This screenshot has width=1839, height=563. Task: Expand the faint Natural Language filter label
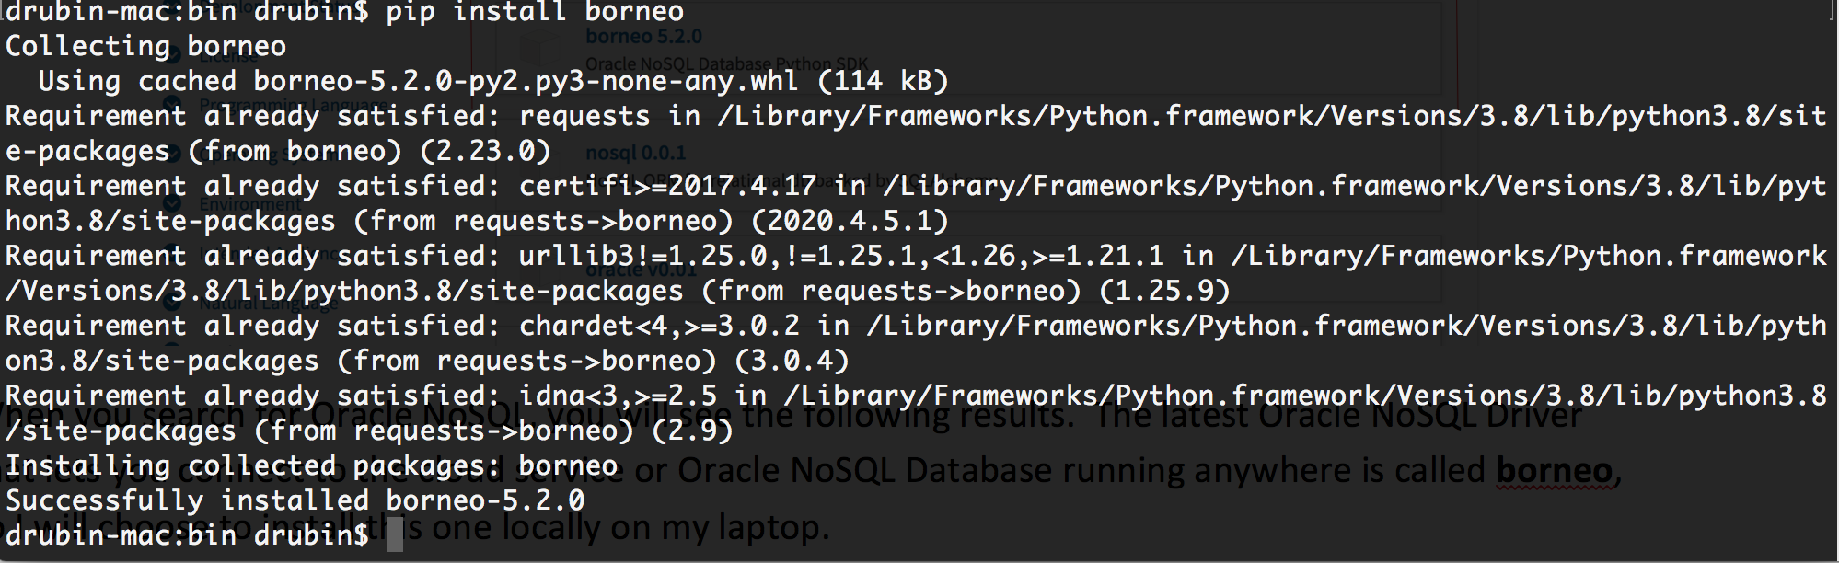pos(267,304)
